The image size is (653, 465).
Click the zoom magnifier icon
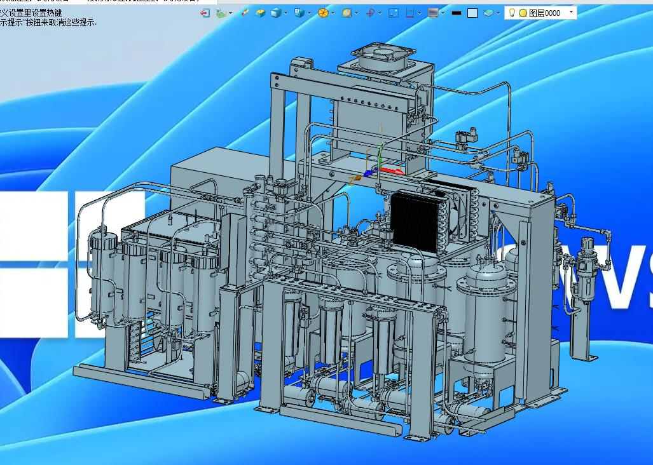pos(347,13)
